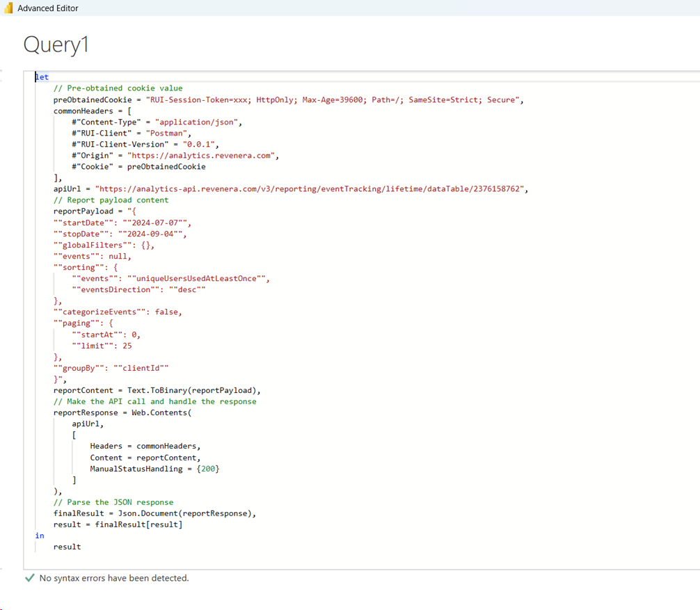This screenshot has width=700, height=610.
Task: Click the final 'result' output line
Action: (67, 547)
